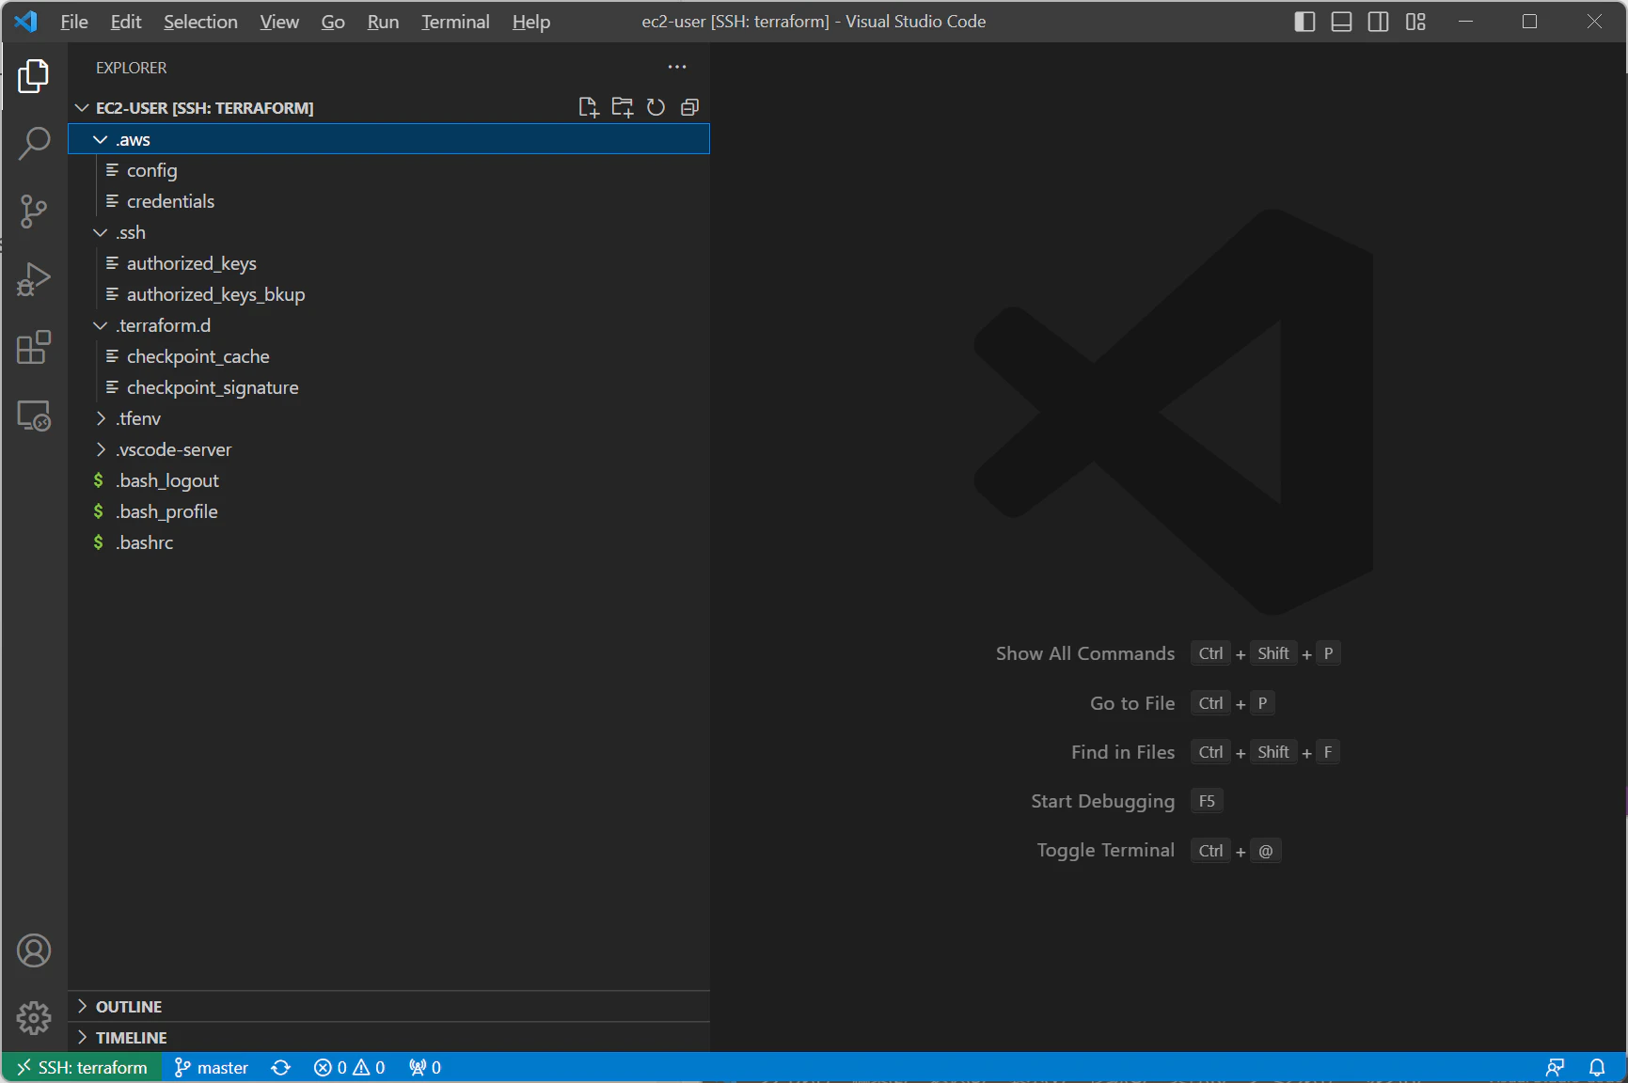The height and width of the screenshot is (1083, 1628).
Task: Open the authorized_keys_bkup file
Action: (x=388, y=294)
